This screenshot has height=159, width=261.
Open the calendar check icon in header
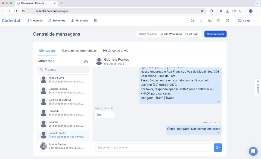pyautogui.click(x=219, y=20)
